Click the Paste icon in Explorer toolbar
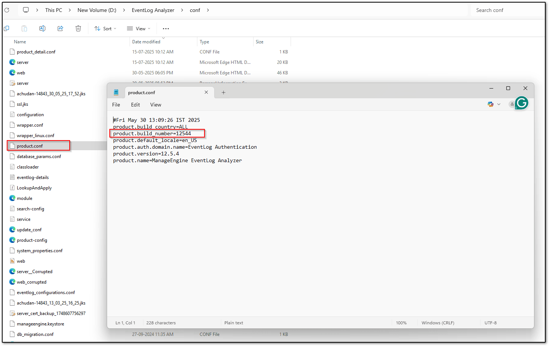Viewport: 549px width, 346px height. click(x=24, y=28)
